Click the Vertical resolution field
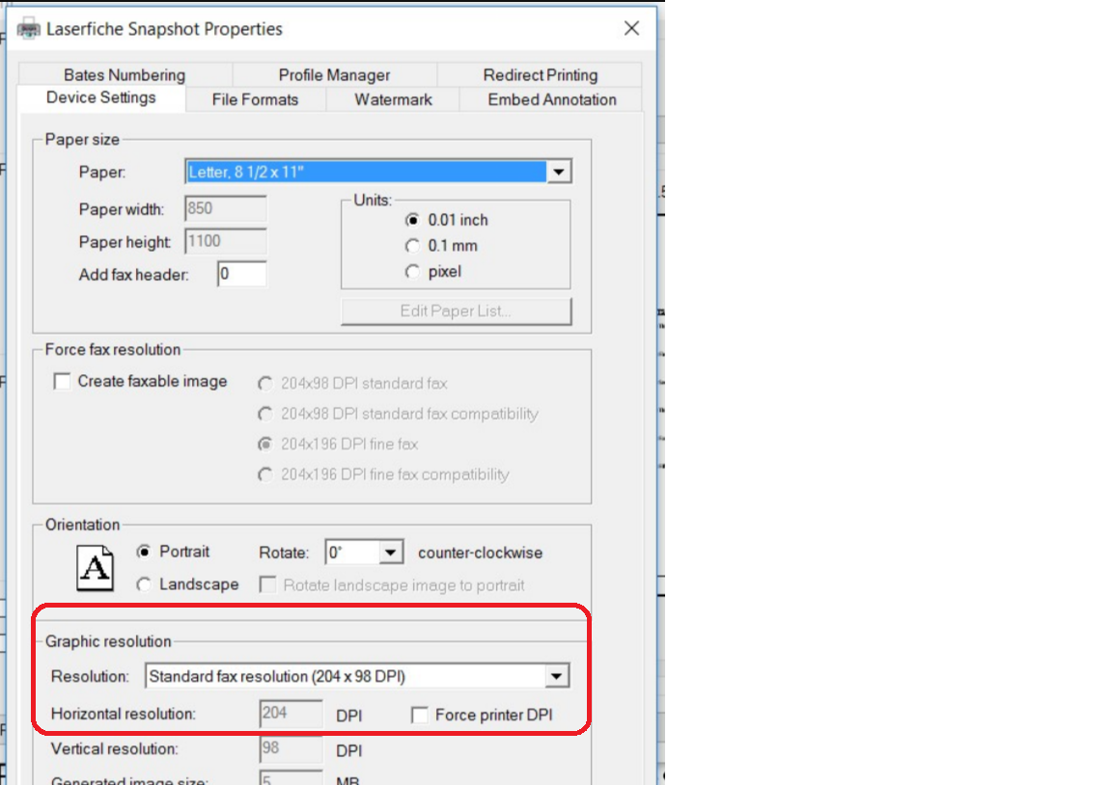 (x=291, y=749)
